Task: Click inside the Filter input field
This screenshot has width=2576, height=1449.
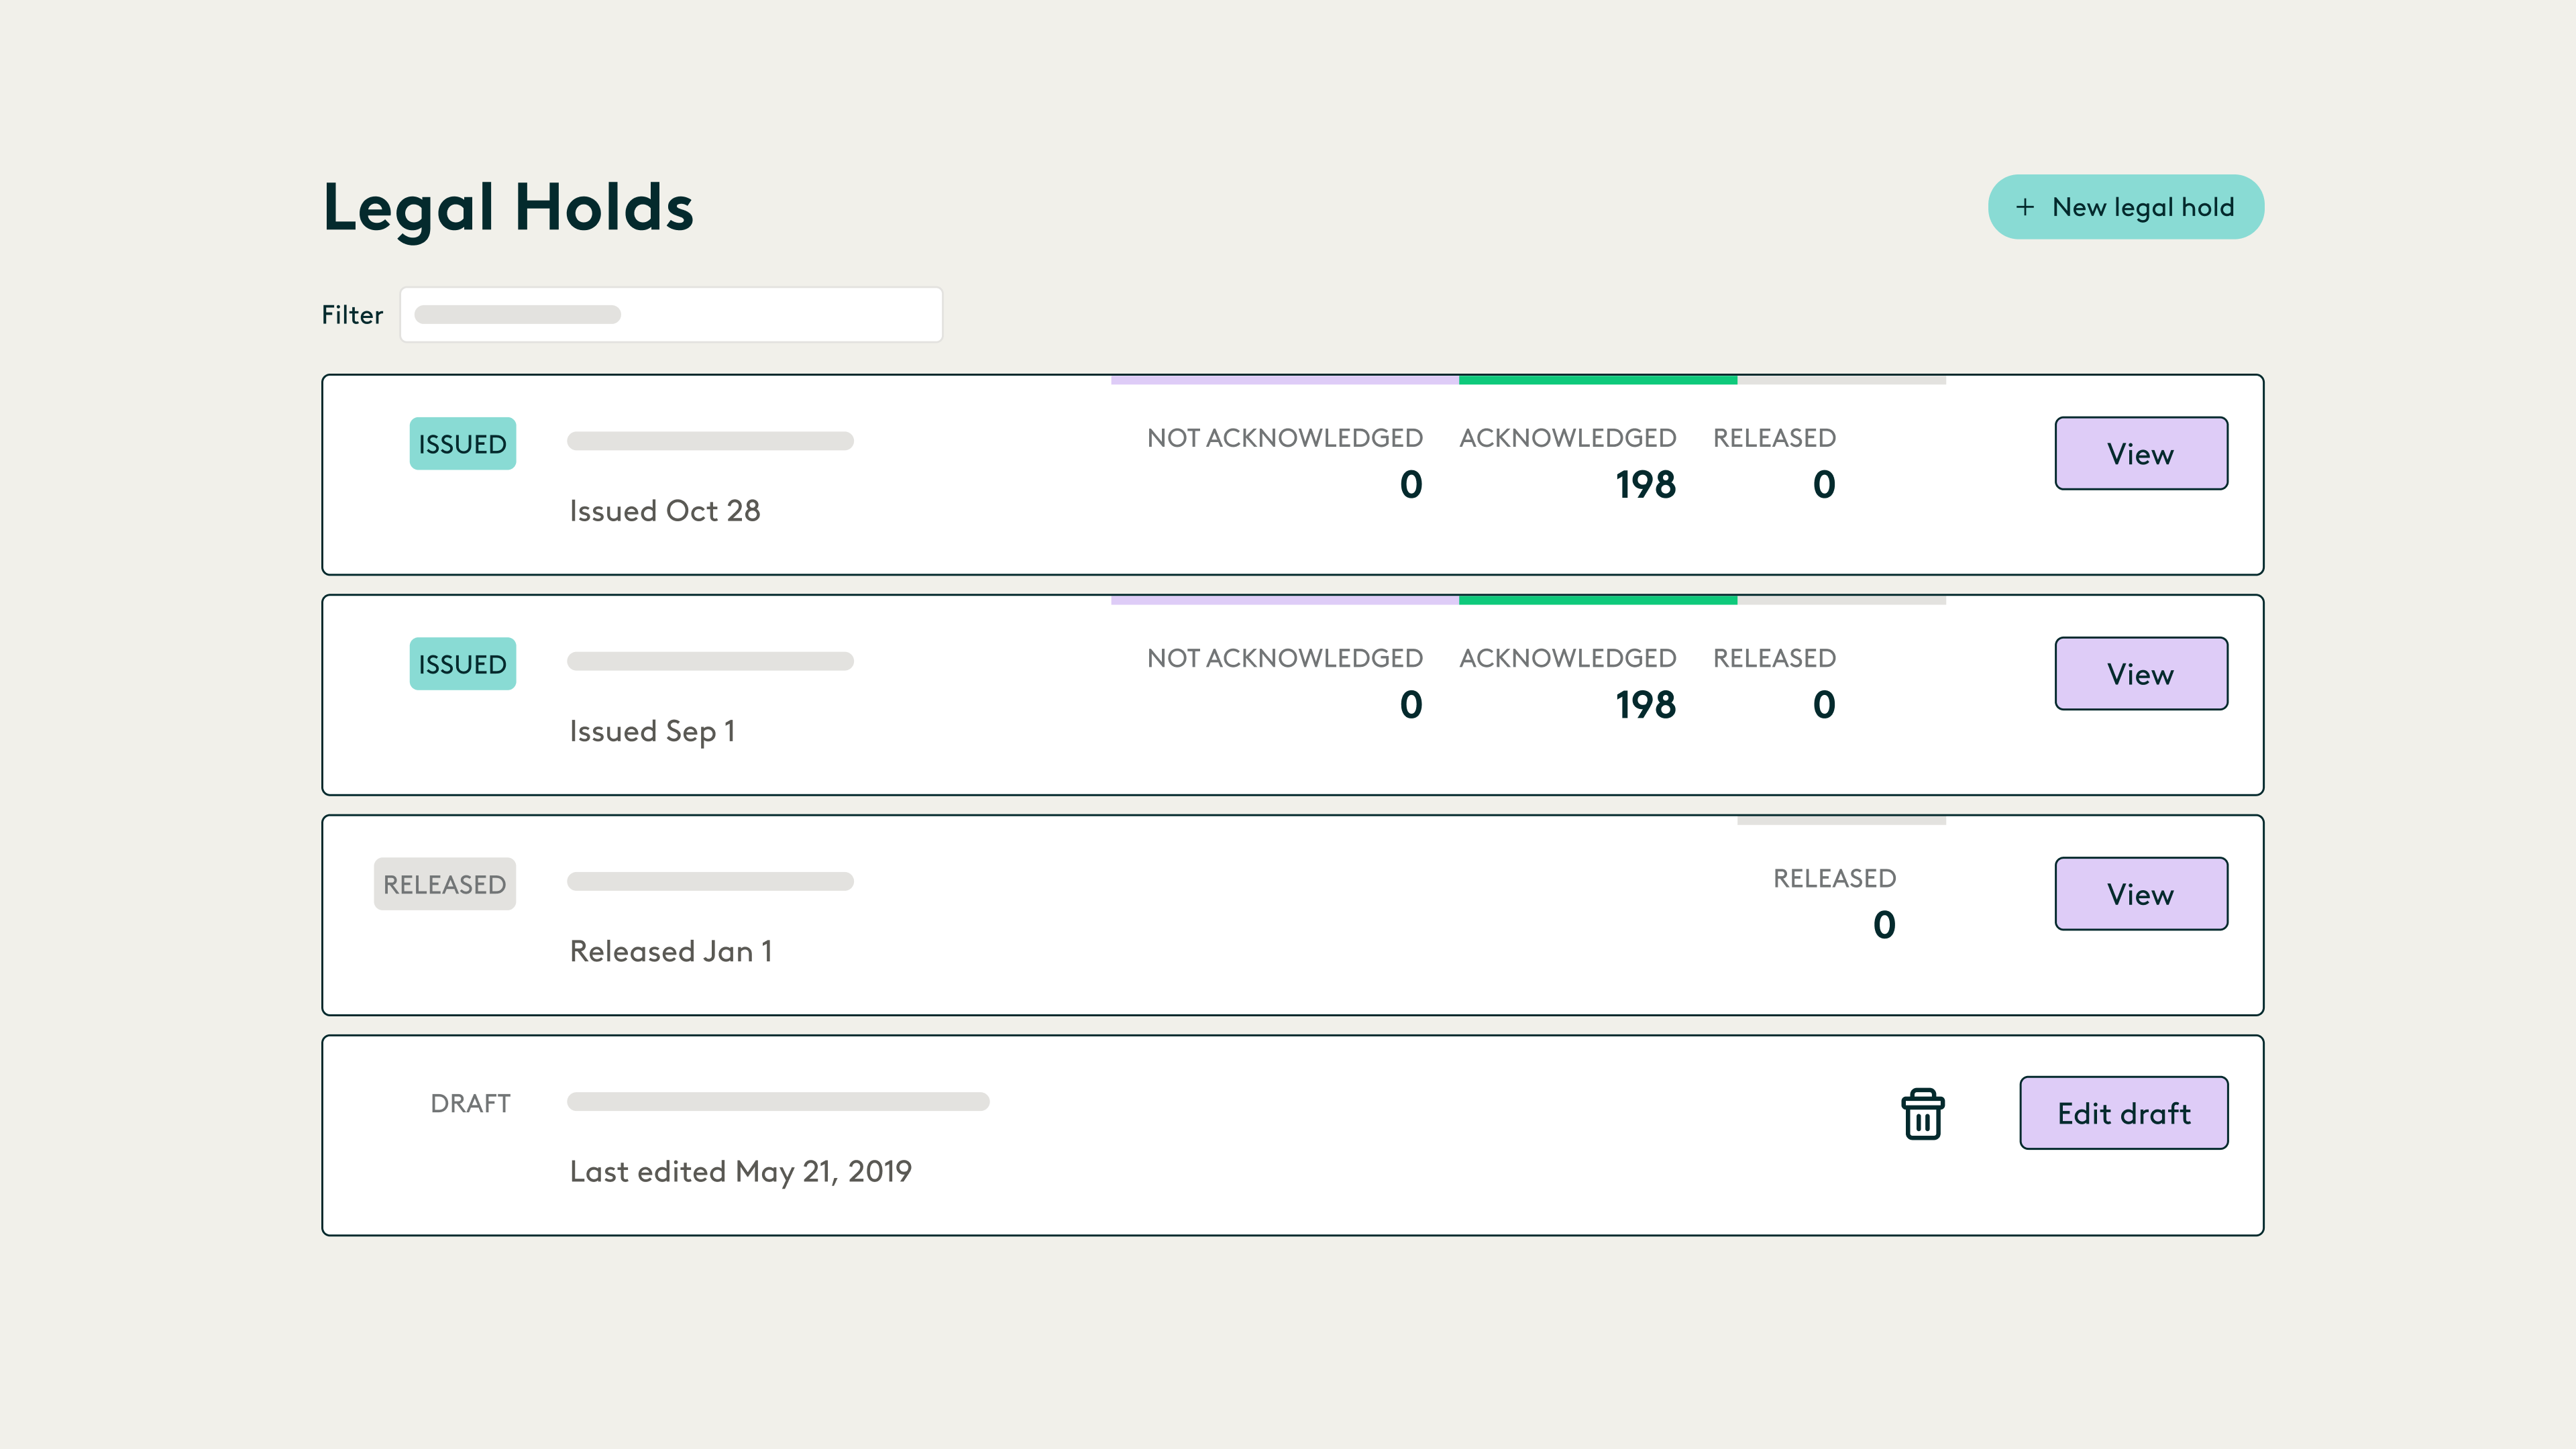Action: (670, 314)
